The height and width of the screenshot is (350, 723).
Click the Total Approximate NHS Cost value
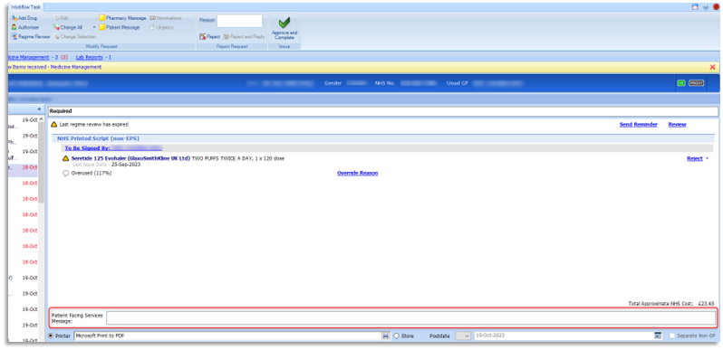[706, 304]
